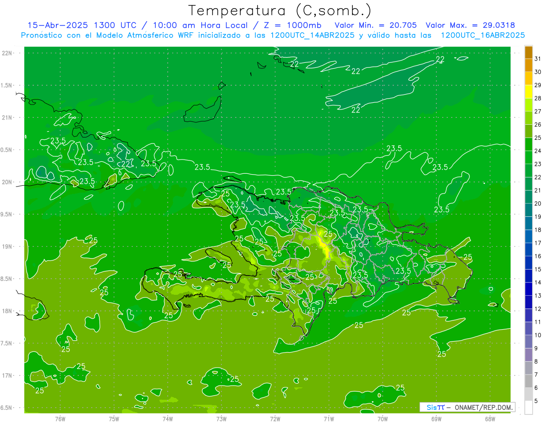The height and width of the screenshot is (425, 550).
Task: Click the yellow swatch between 28 and 29
Action: tap(528, 92)
